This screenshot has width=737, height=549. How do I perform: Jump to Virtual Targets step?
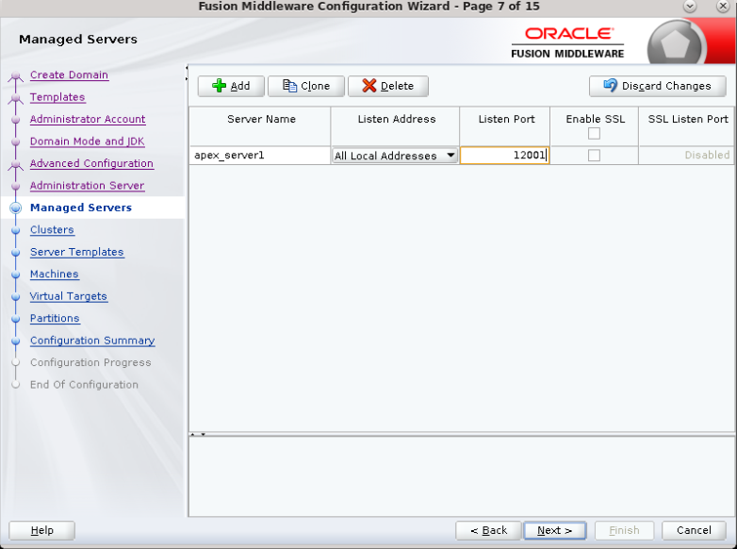coord(69,296)
